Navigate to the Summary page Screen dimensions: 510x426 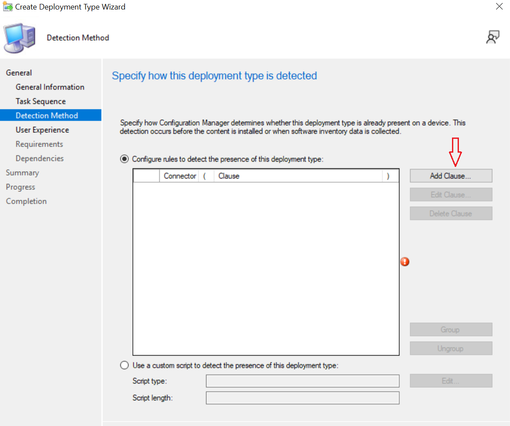pyautogui.click(x=23, y=172)
